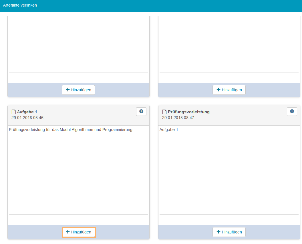Click the document icon beside Prüfungsvorleistung title
Screen dimensions: 302x244
(x=164, y=112)
